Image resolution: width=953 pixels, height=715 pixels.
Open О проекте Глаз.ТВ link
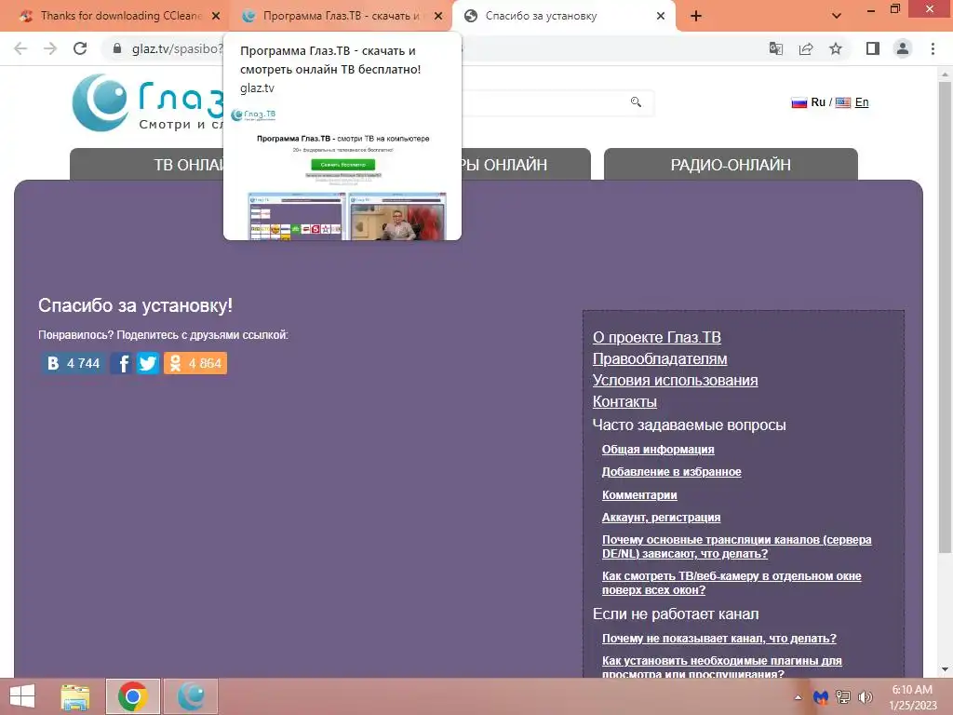pos(656,337)
